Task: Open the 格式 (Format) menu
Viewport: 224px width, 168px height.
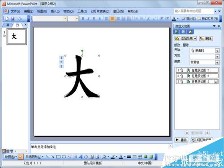Action: pos(69,11)
